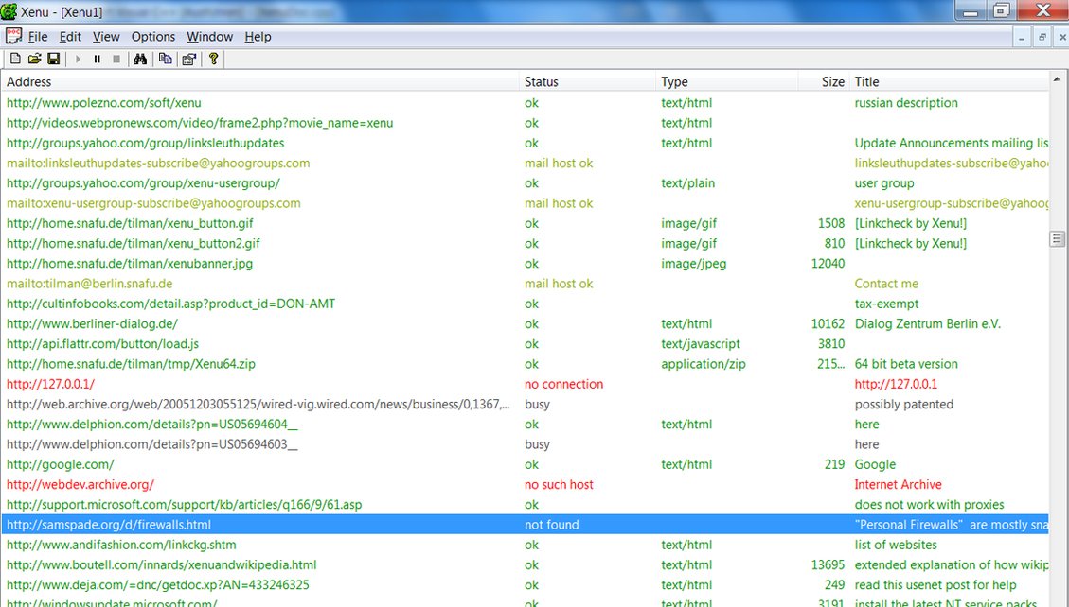This screenshot has width=1069, height=607.
Task: Click the vertical scrollbar thumb
Action: pyautogui.click(x=1057, y=238)
